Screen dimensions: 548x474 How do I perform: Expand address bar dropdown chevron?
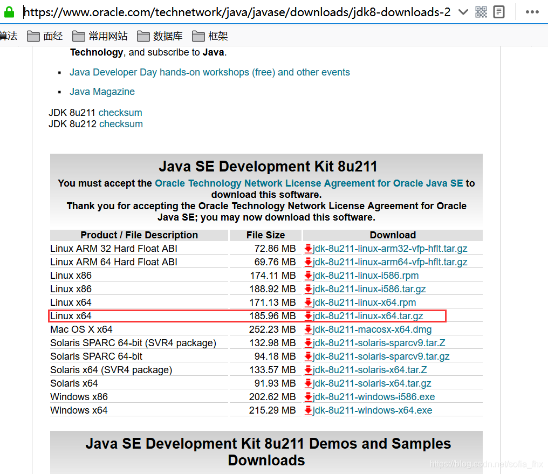(463, 12)
